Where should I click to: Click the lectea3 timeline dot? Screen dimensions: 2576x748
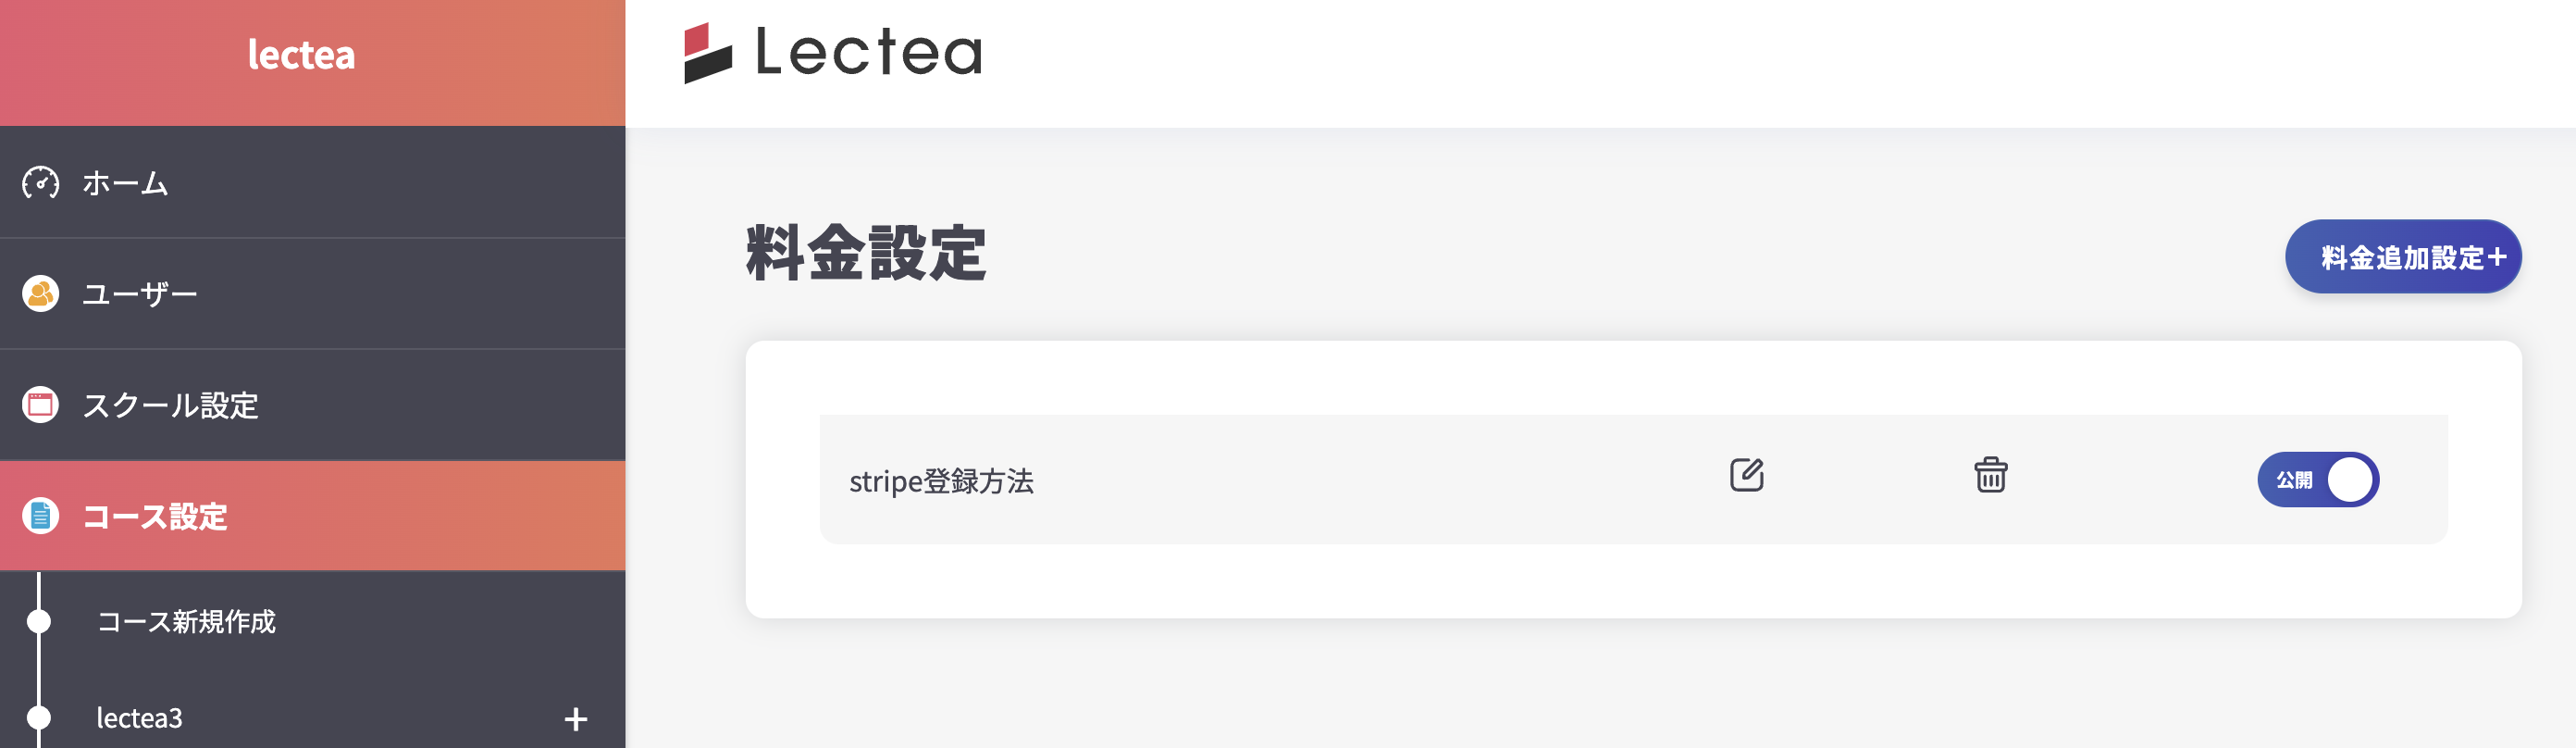pyautogui.click(x=39, y=718)
